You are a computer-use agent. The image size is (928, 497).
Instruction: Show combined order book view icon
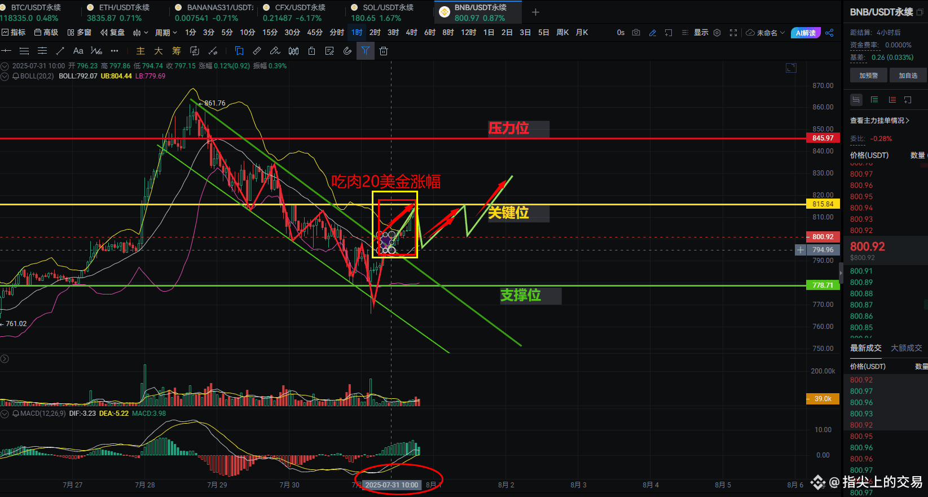coord(856,100)
